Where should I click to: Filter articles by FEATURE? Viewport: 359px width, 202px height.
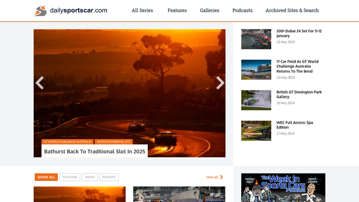pos(70,177)
